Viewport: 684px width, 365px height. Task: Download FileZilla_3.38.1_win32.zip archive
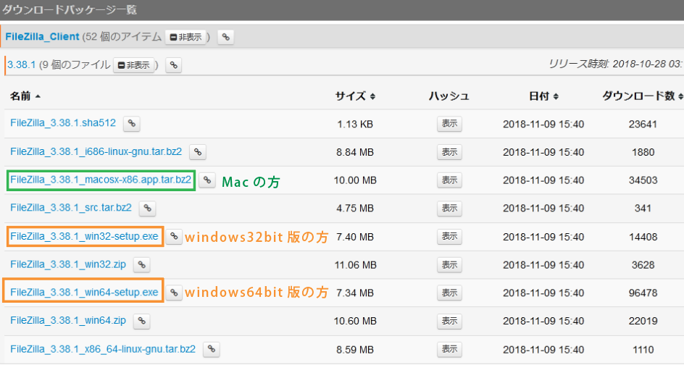[68, 264]
